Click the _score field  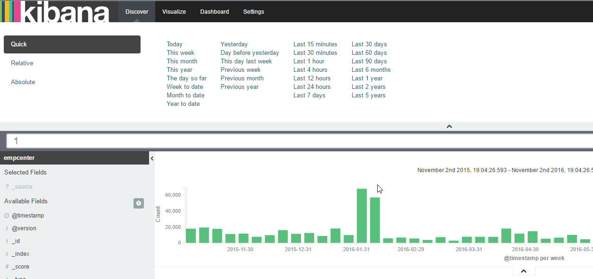click(x=20, y=267)
